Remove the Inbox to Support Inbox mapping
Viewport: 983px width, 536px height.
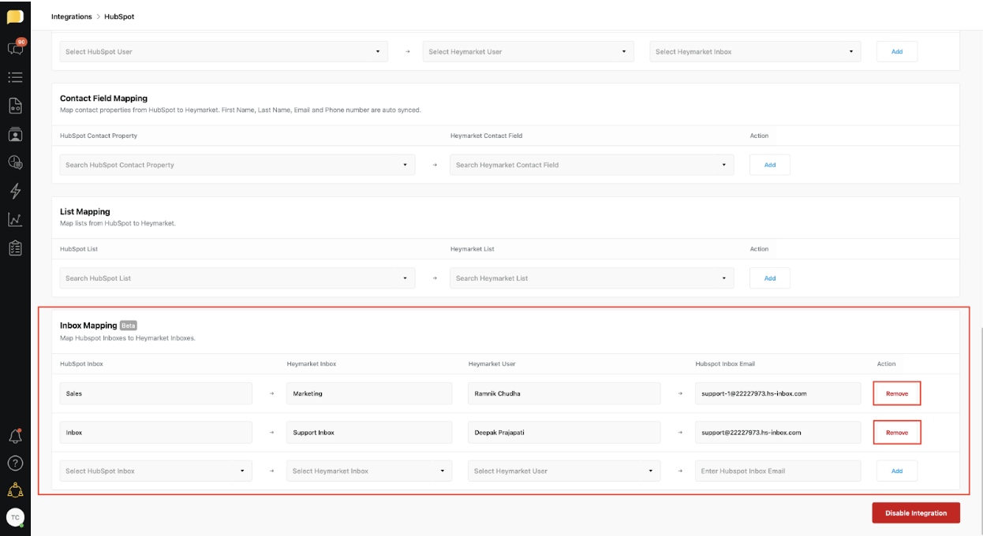coord(897,433)
